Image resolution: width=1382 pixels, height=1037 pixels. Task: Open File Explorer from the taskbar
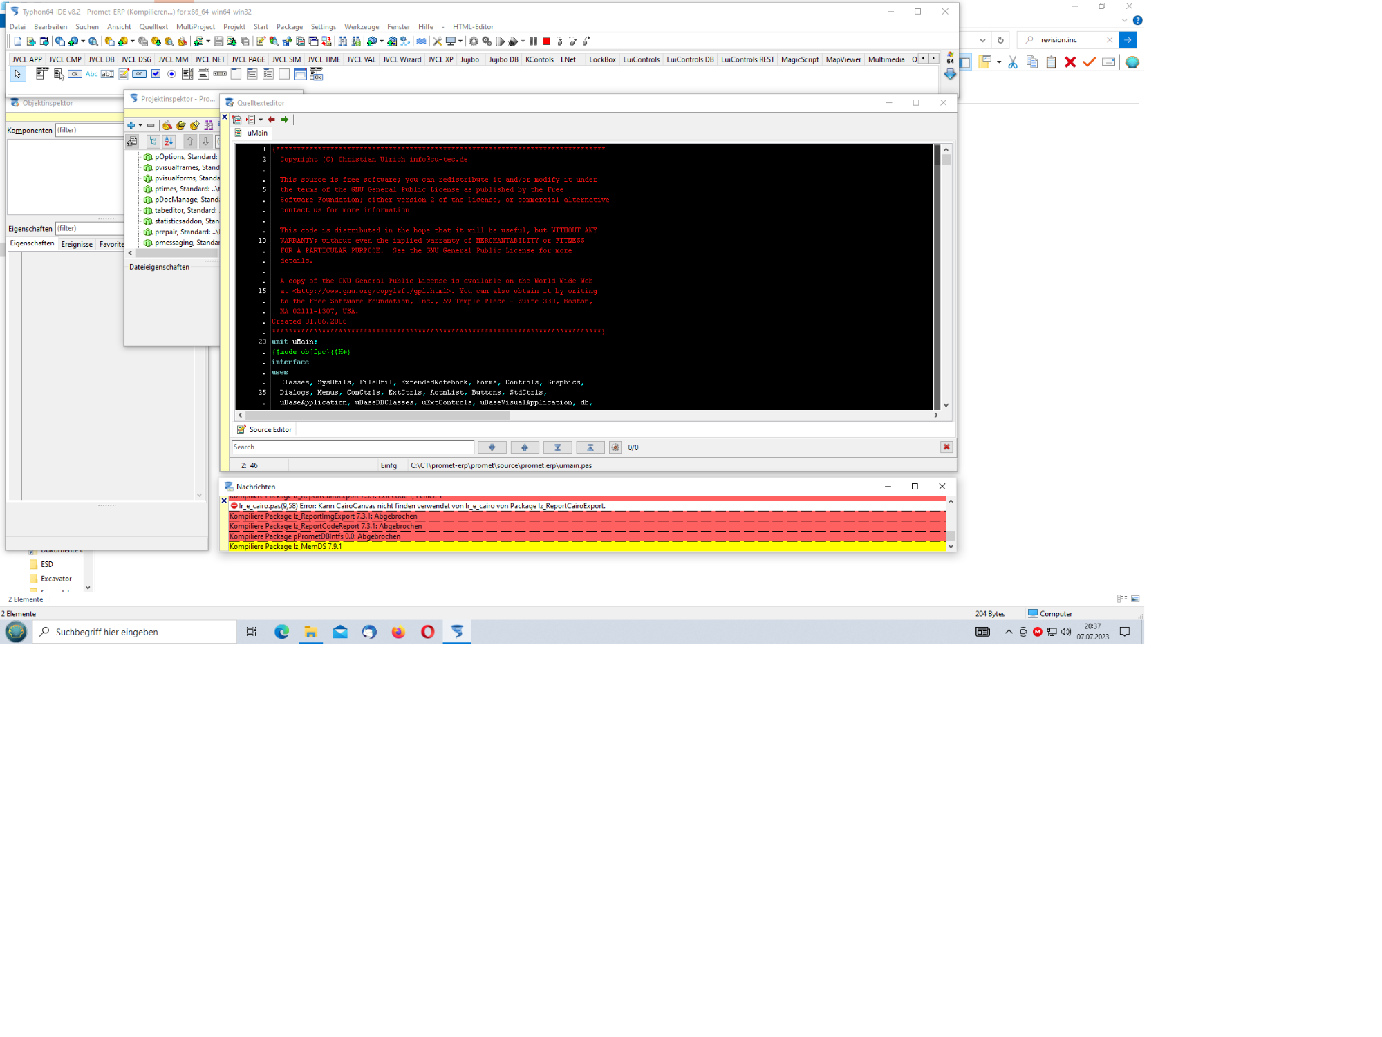(x=311, y=632)
